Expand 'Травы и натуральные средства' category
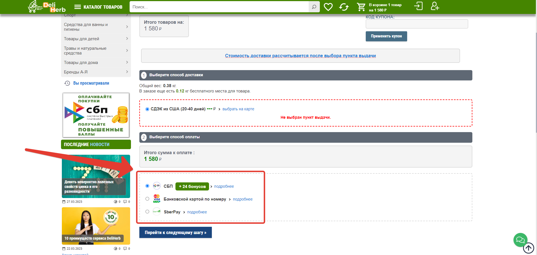This screenshot has height=255, width=537. 127,51
